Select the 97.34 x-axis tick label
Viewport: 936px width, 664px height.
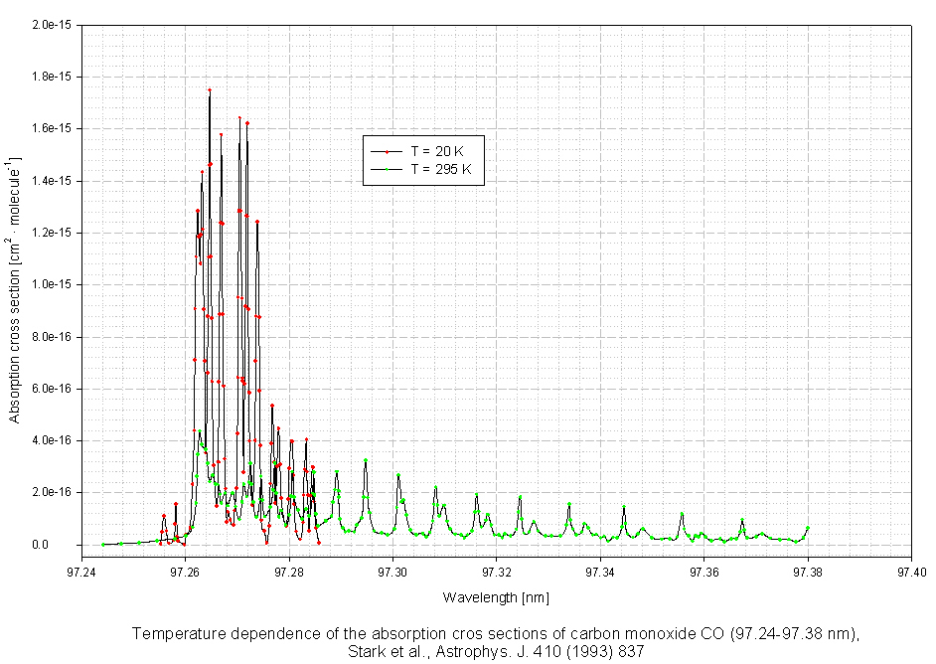tap(600, 572)
